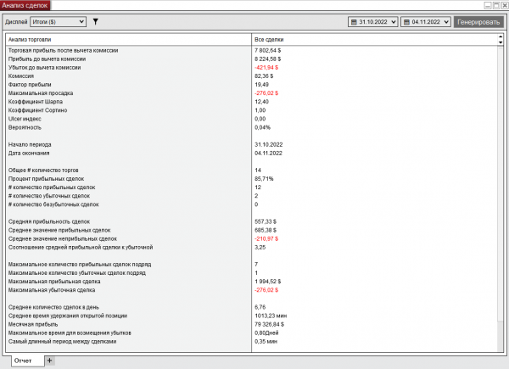Viewport: 509px width, 369px height.
Task: Add a new tab with plus button
Action: [50, 361]
